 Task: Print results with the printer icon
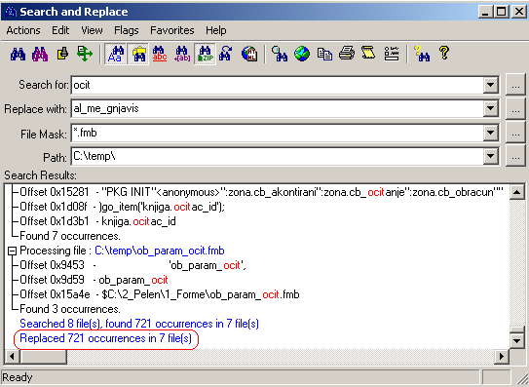click(x=347, y=54)
